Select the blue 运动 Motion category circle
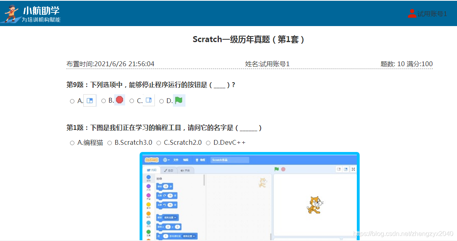This screenshot has width=457, height=241. coord(148,177)
